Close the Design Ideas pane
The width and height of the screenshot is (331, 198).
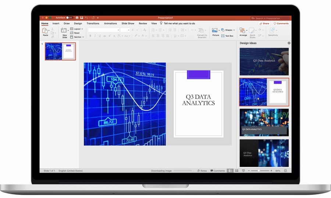tap(289, 43)
